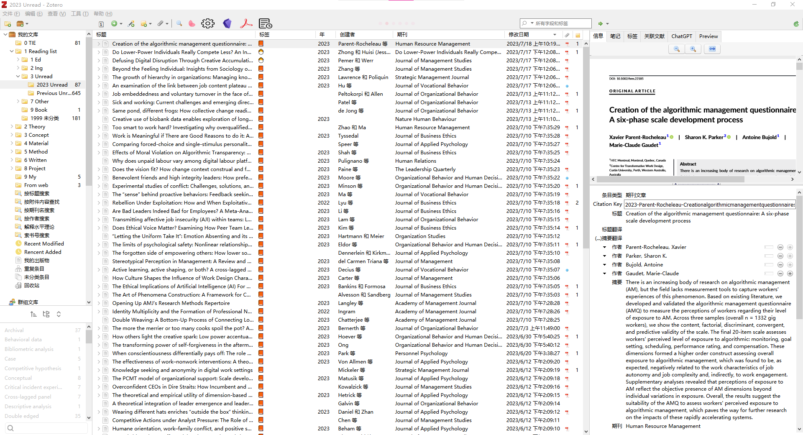Click the Add Attachment paperclip icon
This screenshot has height=435, width=803.
click(x=161, y=24)
